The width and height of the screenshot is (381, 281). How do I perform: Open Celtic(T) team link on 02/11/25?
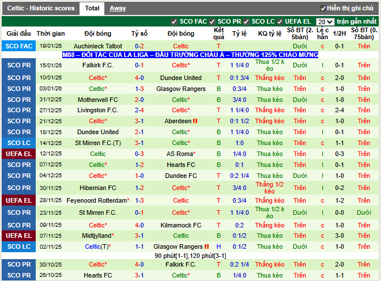(x=98, y=246)
